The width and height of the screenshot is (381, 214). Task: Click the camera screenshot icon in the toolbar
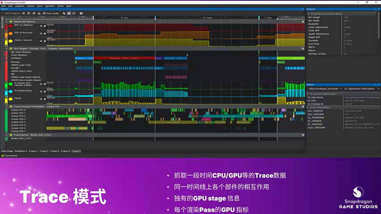point(81,13)
